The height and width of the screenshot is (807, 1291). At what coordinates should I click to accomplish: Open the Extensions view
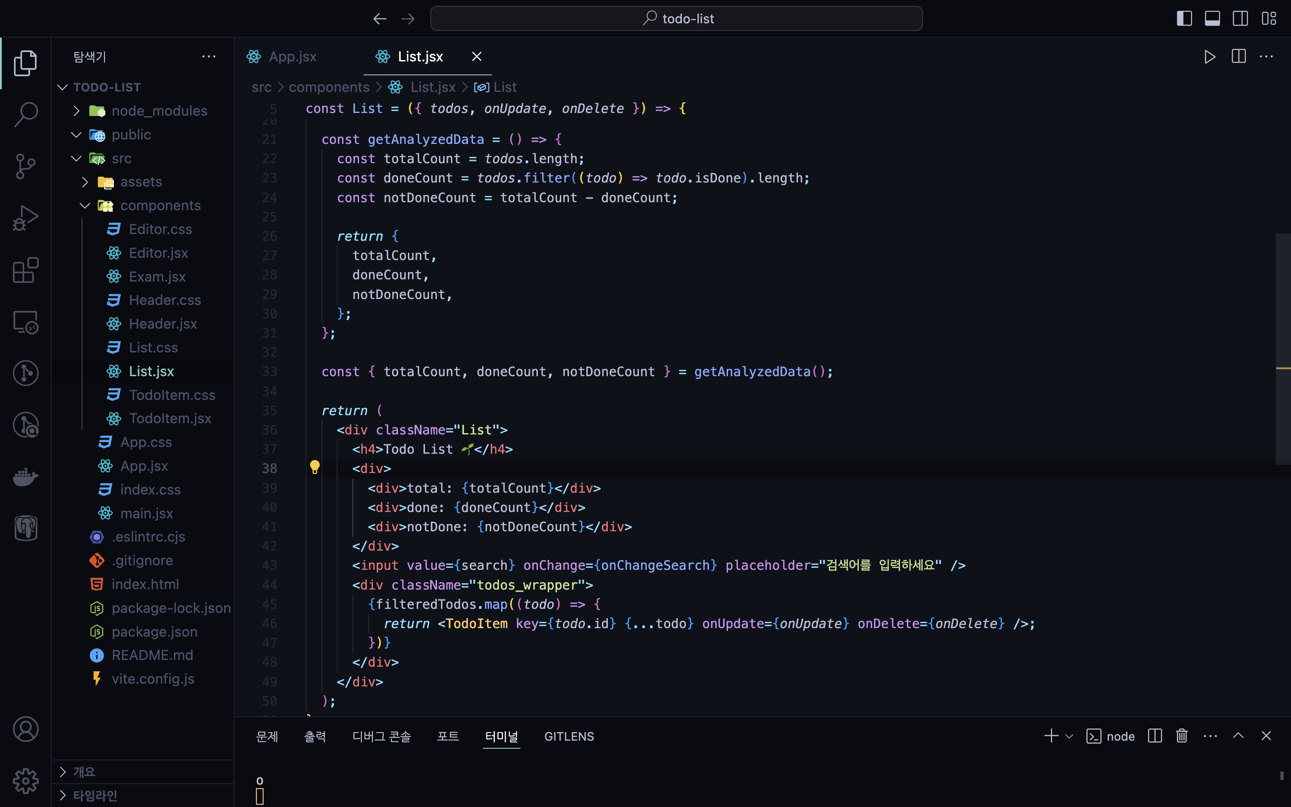tap(26, 269)
